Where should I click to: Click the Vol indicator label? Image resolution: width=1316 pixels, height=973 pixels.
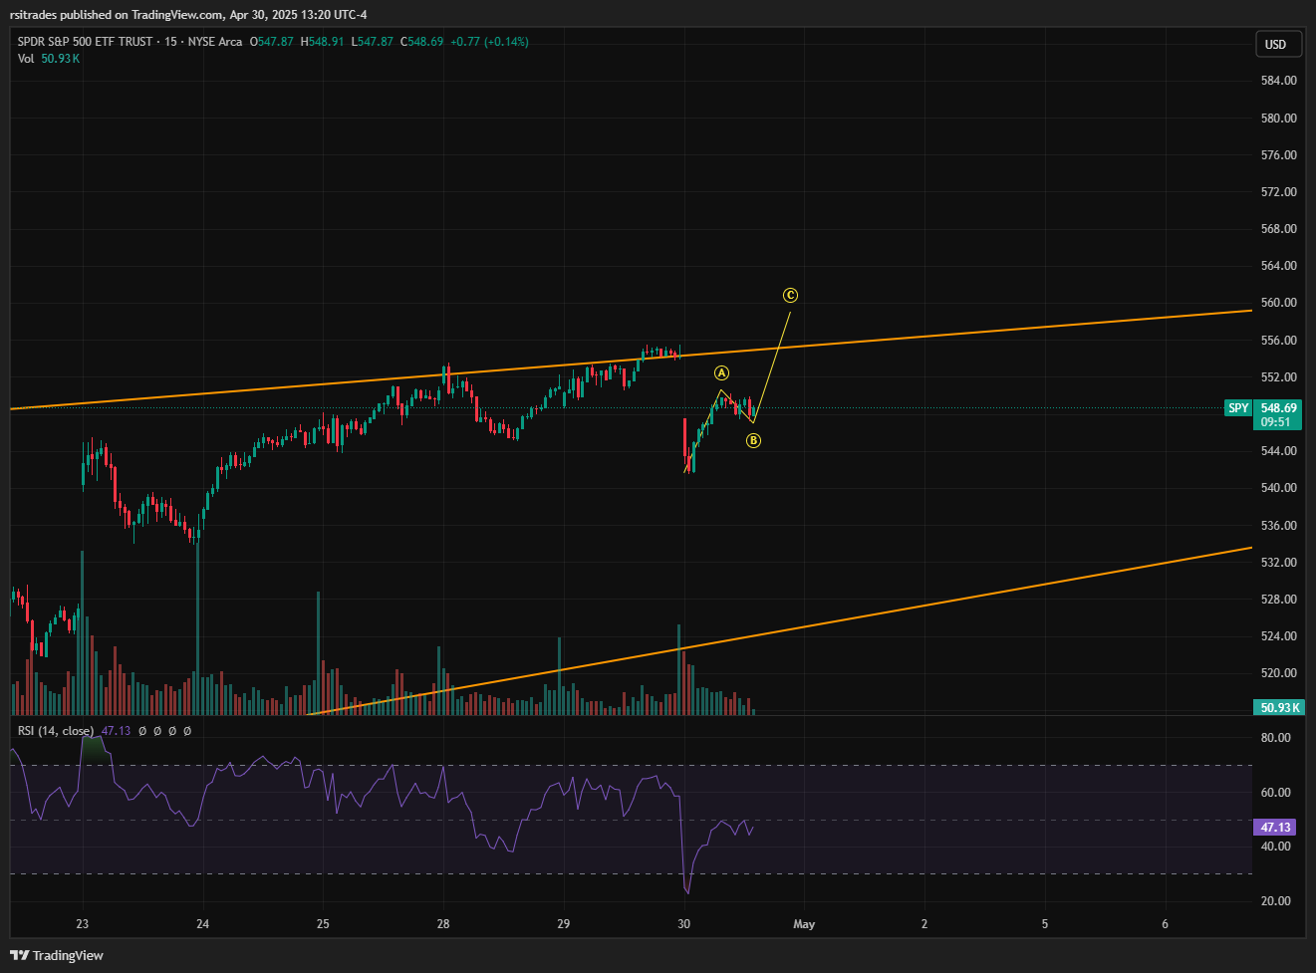[26, 59]
